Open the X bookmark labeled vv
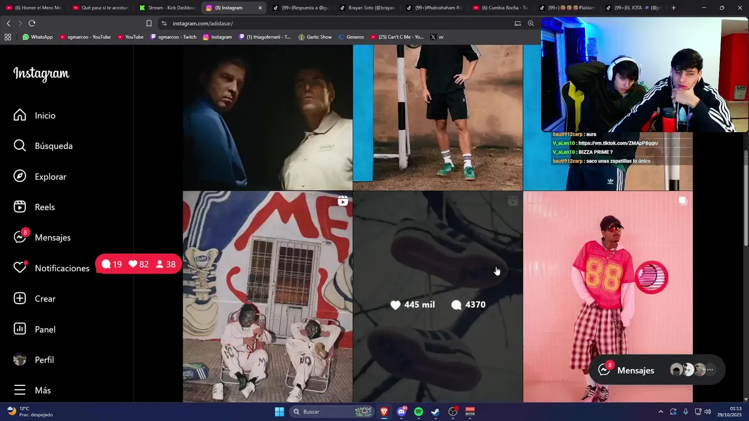The image size is (749, 421). 437,37
